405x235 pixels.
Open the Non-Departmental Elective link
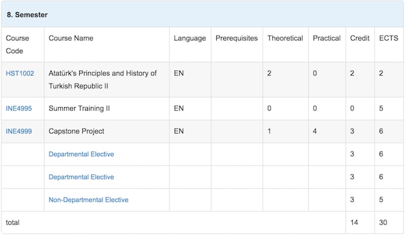click(x=89, y=200)
